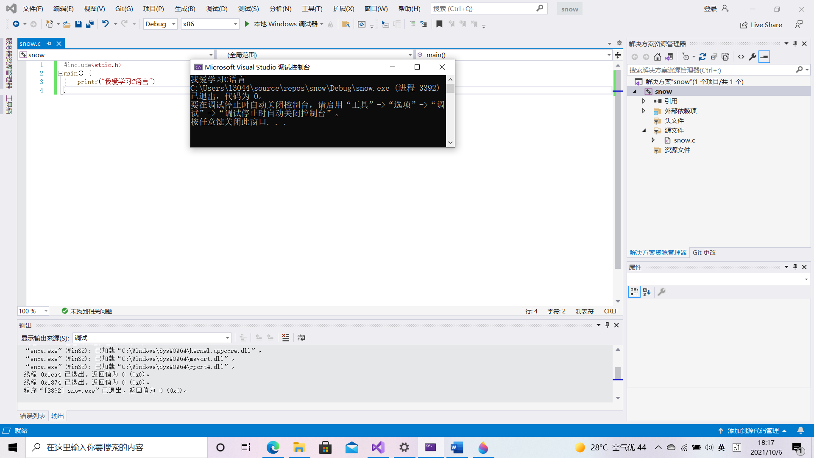Click the Solution Explorer home icon
This screenshot has height=458, width=814.
657,57
